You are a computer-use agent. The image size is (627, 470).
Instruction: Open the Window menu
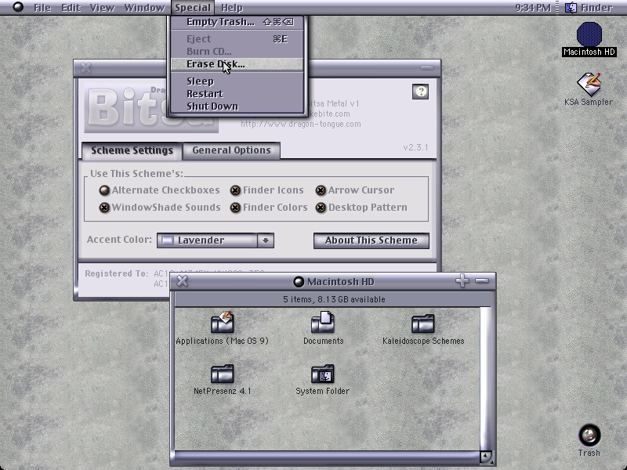(144, 8)
